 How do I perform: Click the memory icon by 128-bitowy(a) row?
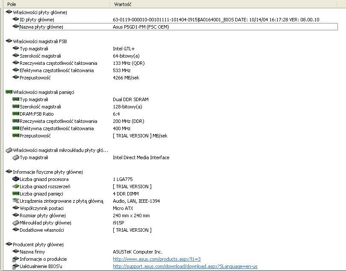tap(16, 106)
